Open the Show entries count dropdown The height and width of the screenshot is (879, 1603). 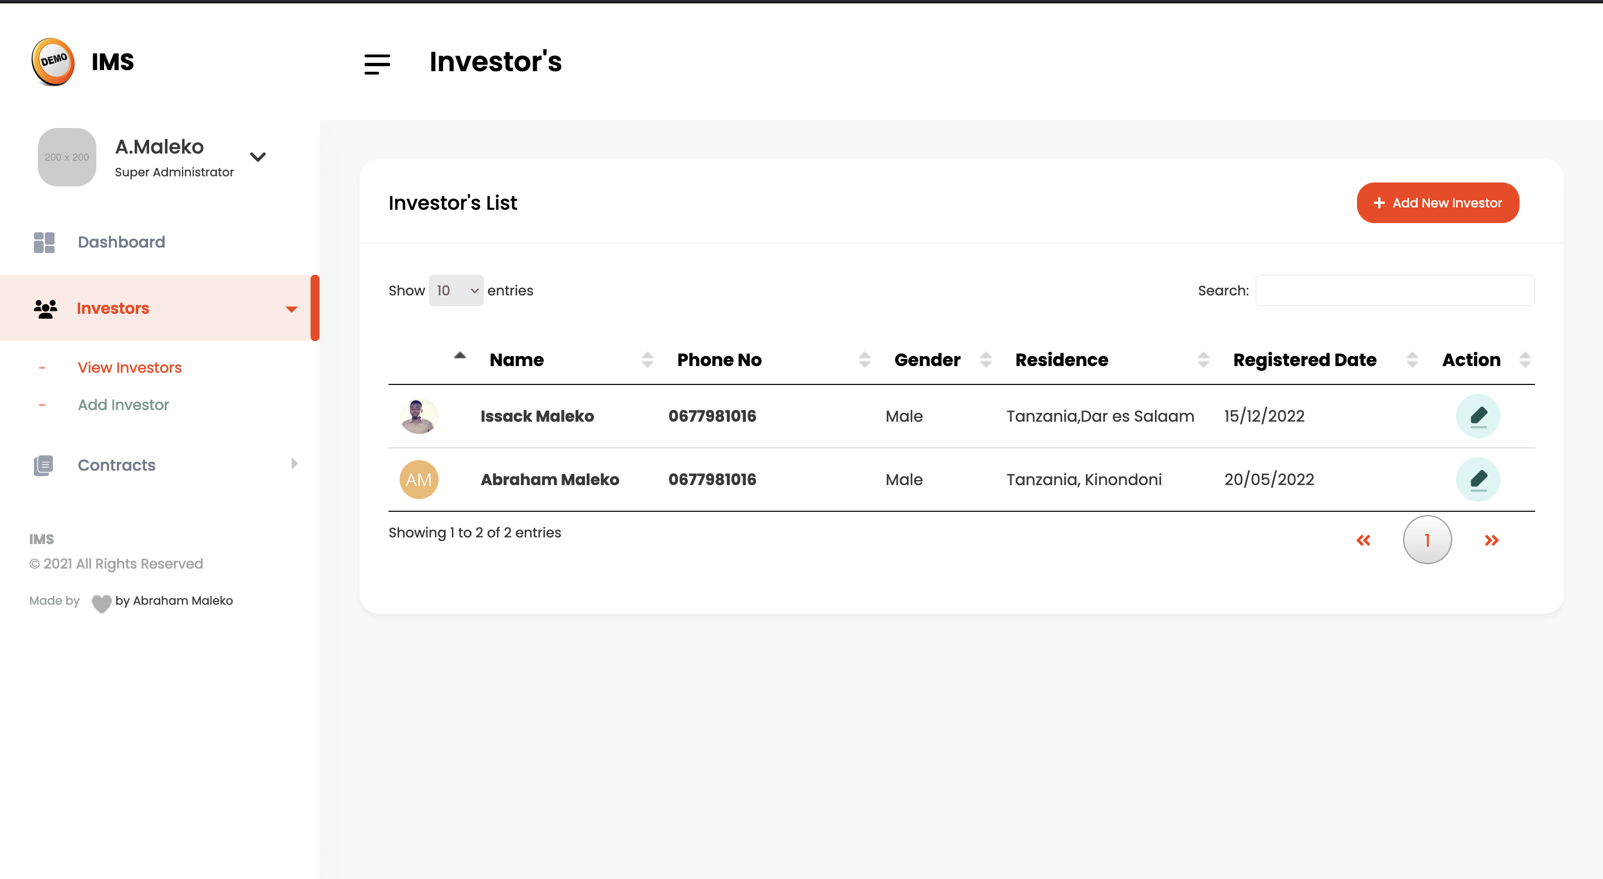click(455, 290)
